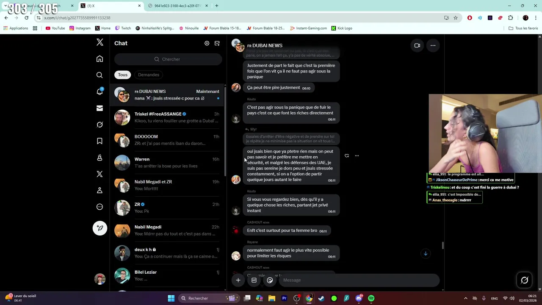
Task: Open the YouTube bookmark
Action: coord(55,28)
